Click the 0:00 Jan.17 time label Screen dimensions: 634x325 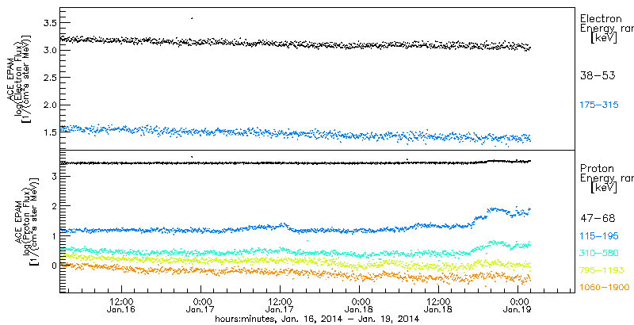(x=201, y=306)
